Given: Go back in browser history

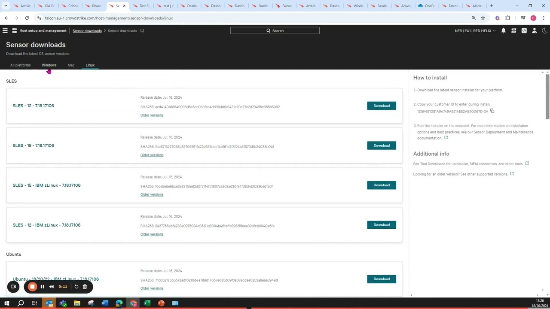Looking at the screenshot, I should click(6, 18).
